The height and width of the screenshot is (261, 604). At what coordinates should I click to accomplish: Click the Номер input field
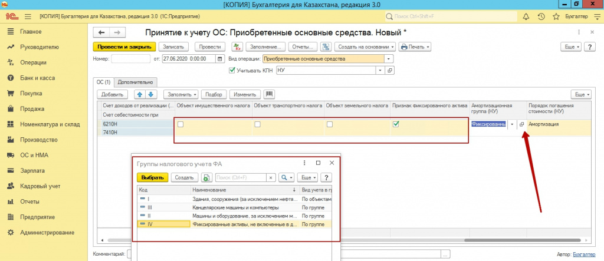(130, 59)
